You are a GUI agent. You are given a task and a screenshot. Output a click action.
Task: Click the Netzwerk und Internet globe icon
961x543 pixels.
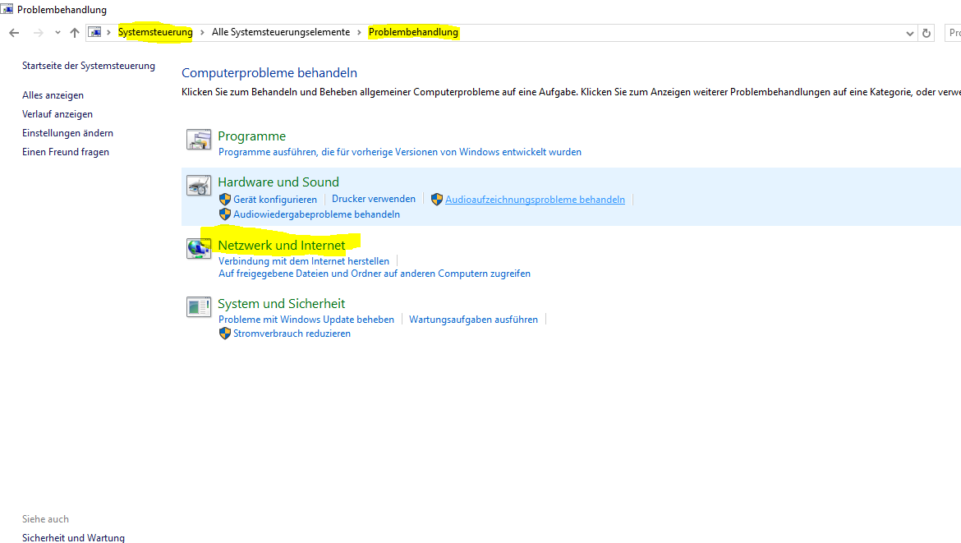(x=199, y=248)
